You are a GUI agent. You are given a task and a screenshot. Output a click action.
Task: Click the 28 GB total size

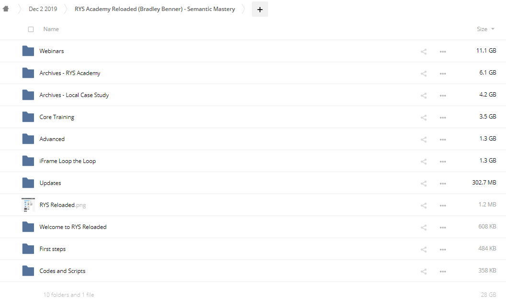[x=489, y=294]
